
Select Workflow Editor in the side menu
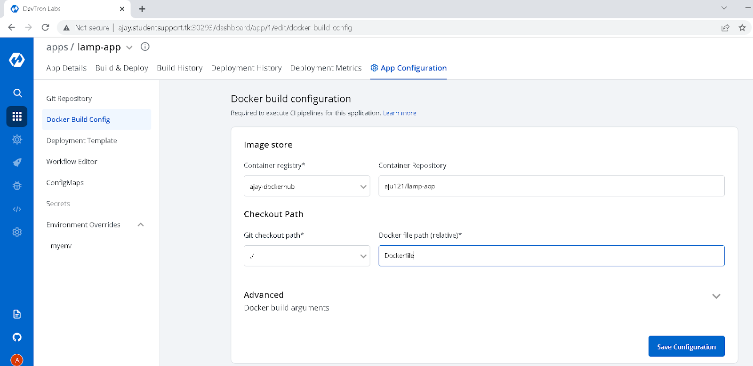72,162
